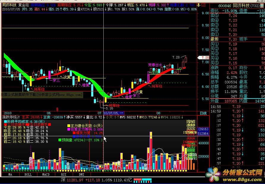
Task: Select the DMI indicator tab
Action: 81,175
